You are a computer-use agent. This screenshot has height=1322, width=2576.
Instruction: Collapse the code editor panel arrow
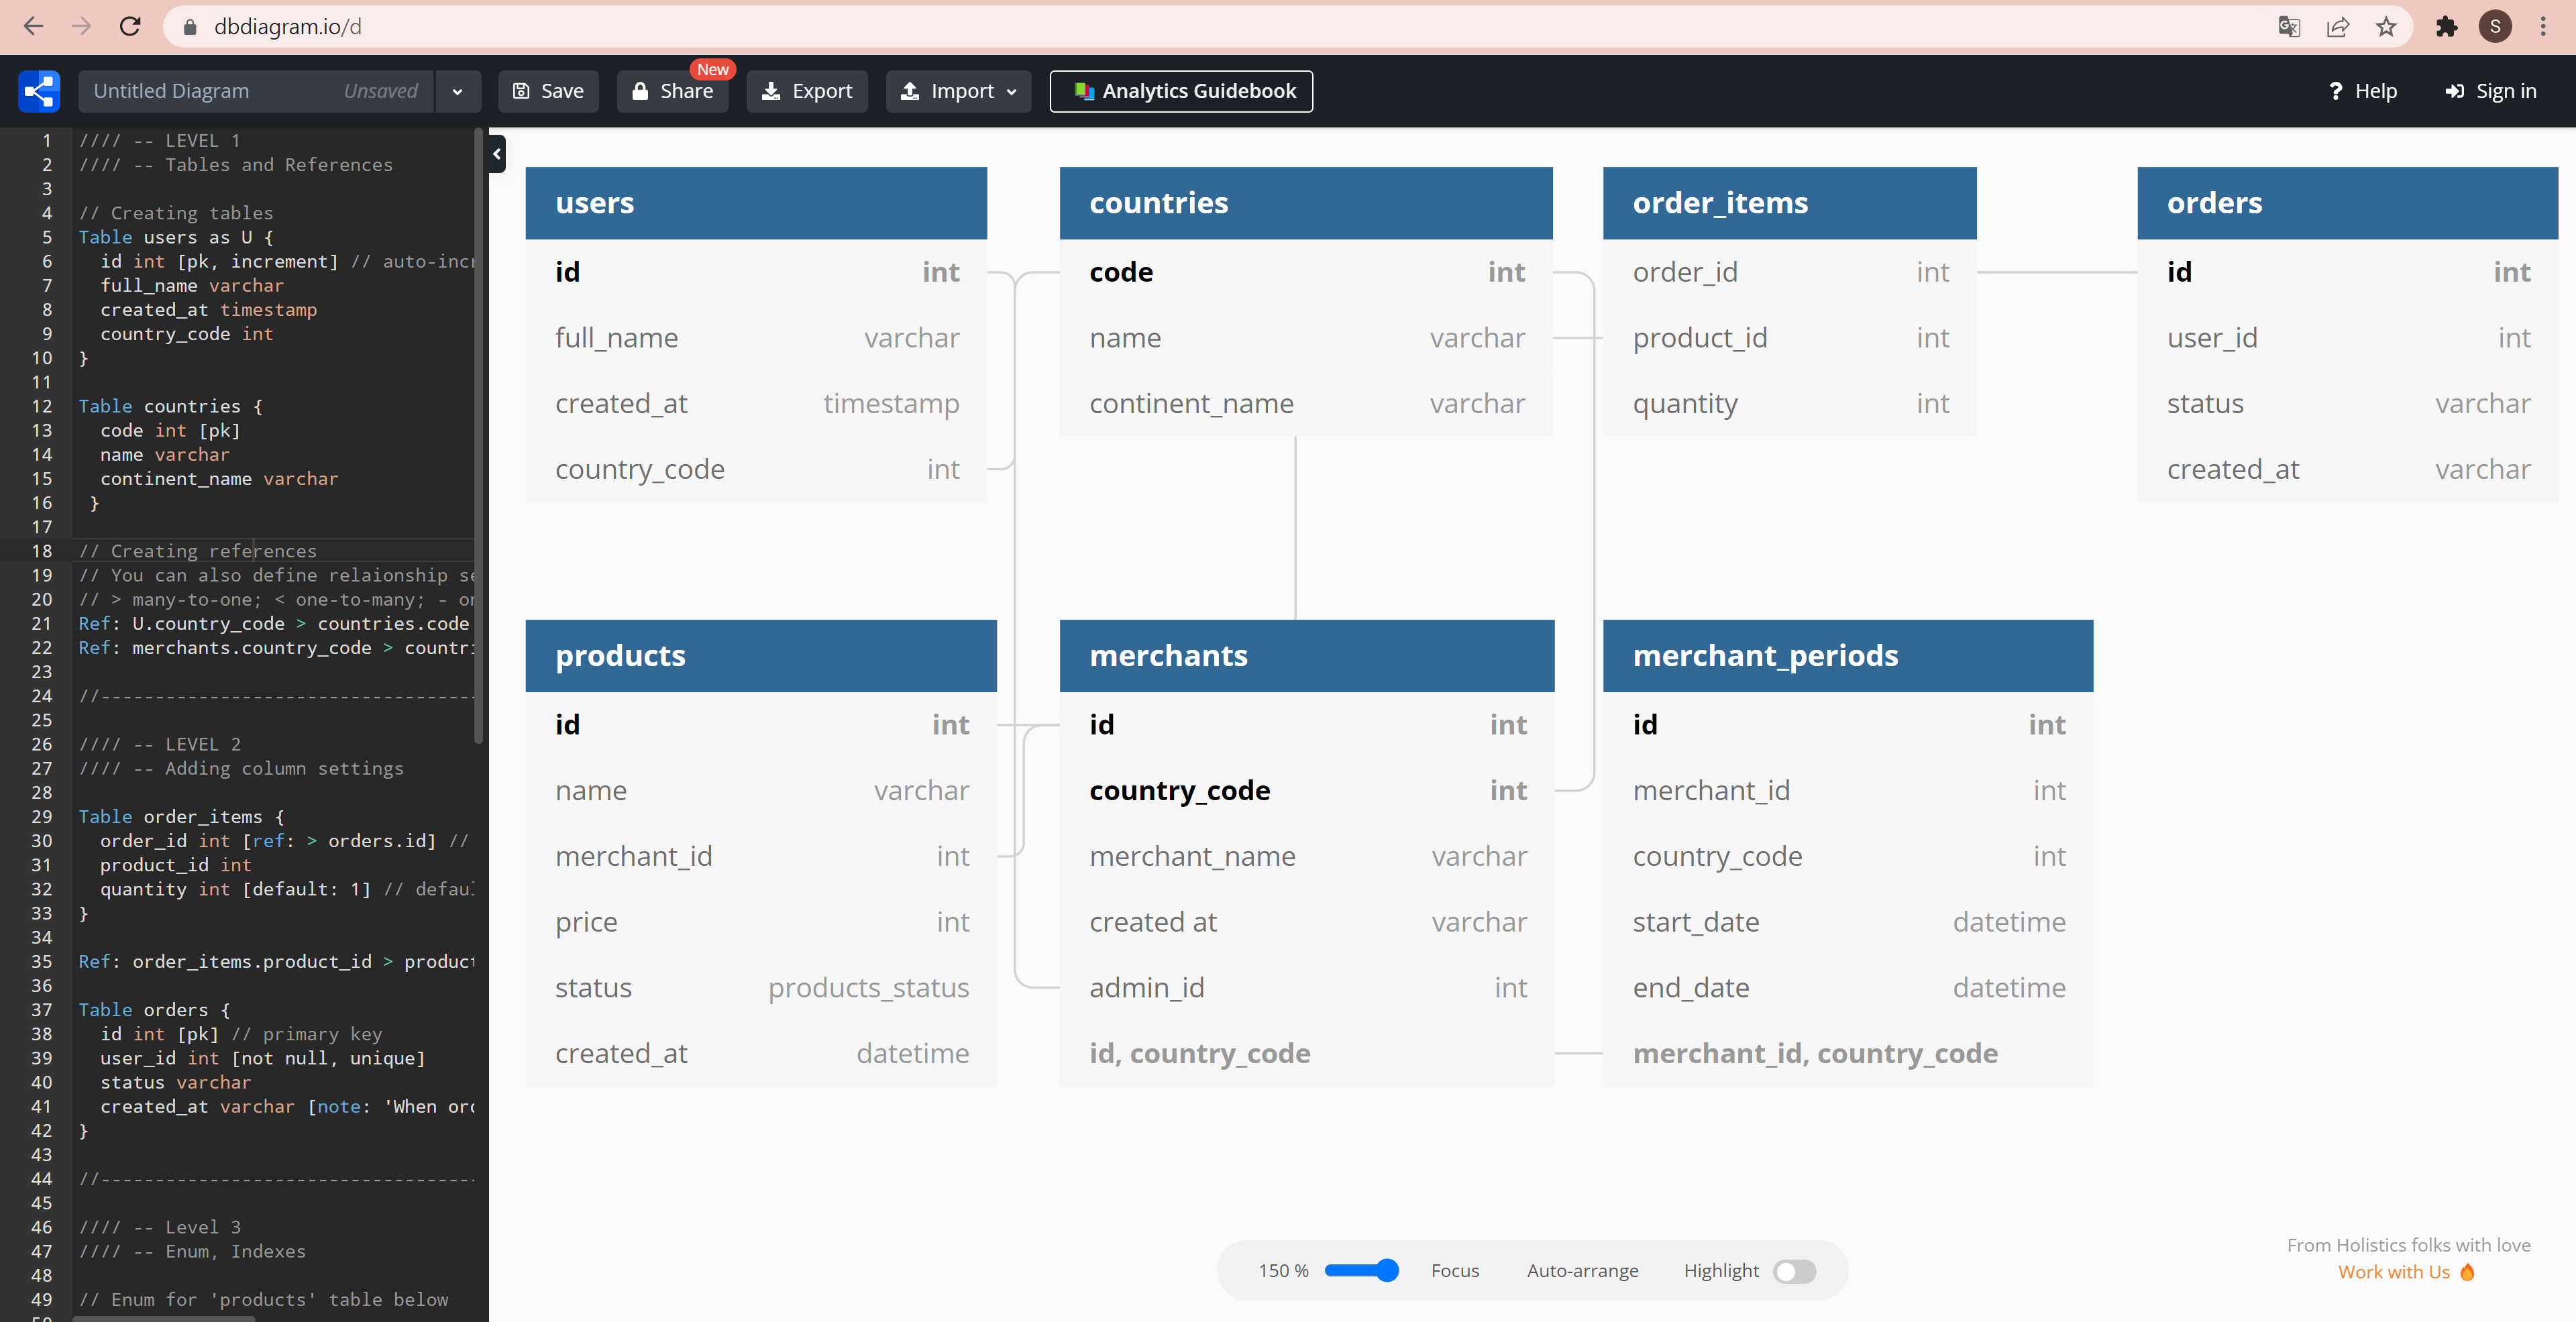pos(497,154)
